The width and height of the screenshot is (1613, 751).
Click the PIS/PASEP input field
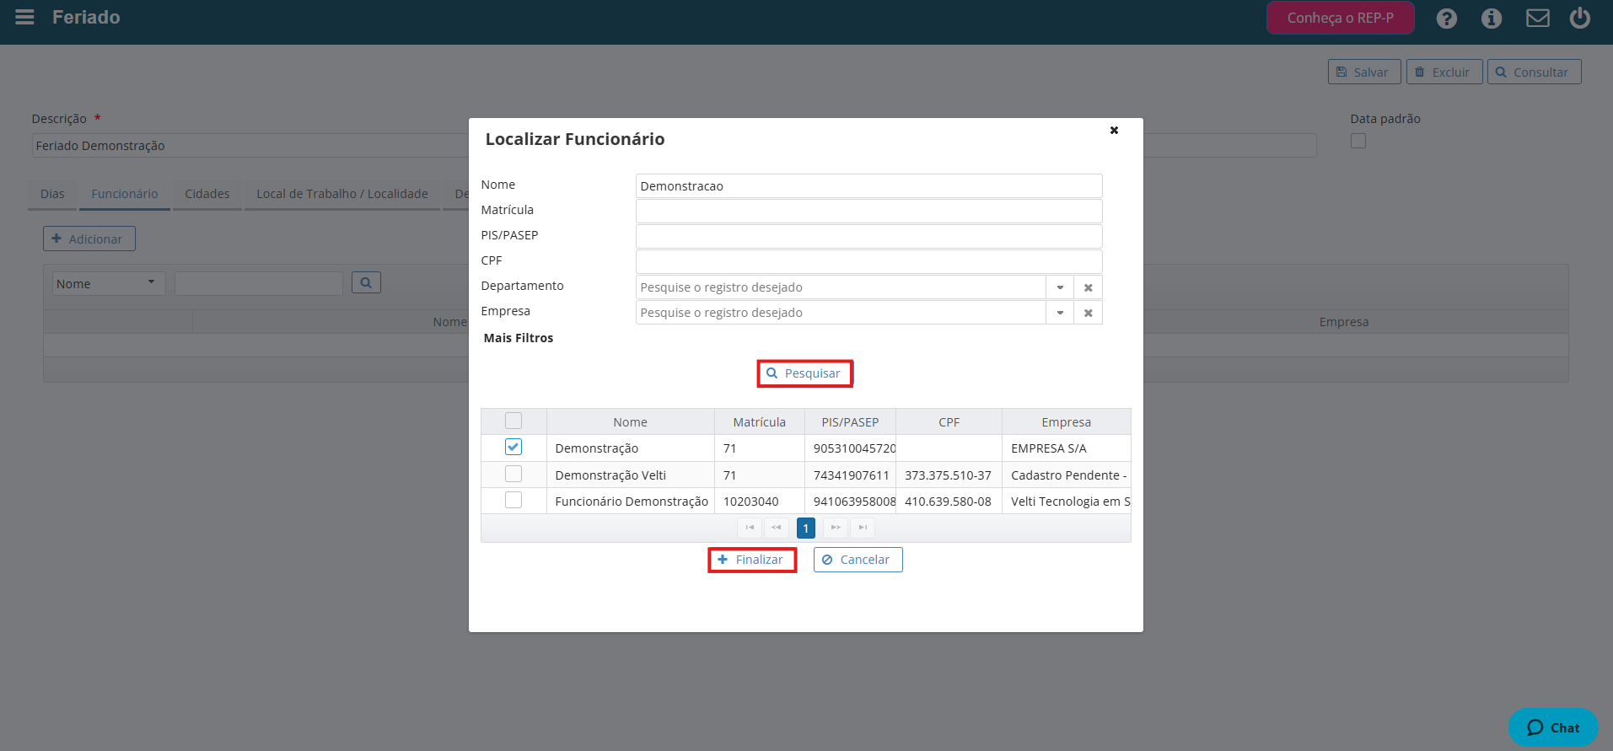(868, 236)
